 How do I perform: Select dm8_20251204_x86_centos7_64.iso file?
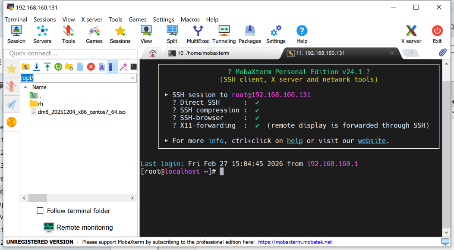tap(78, 112)
